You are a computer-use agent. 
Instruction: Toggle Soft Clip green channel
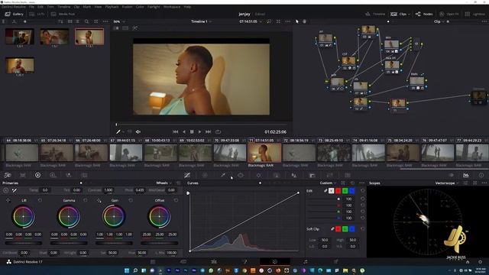point(345,229)
